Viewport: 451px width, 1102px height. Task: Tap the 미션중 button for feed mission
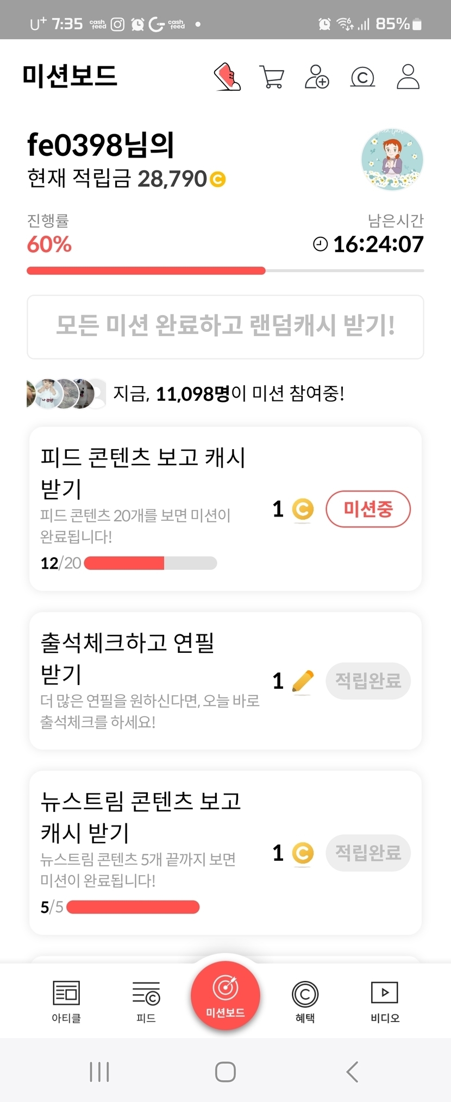tap(368, 509)
